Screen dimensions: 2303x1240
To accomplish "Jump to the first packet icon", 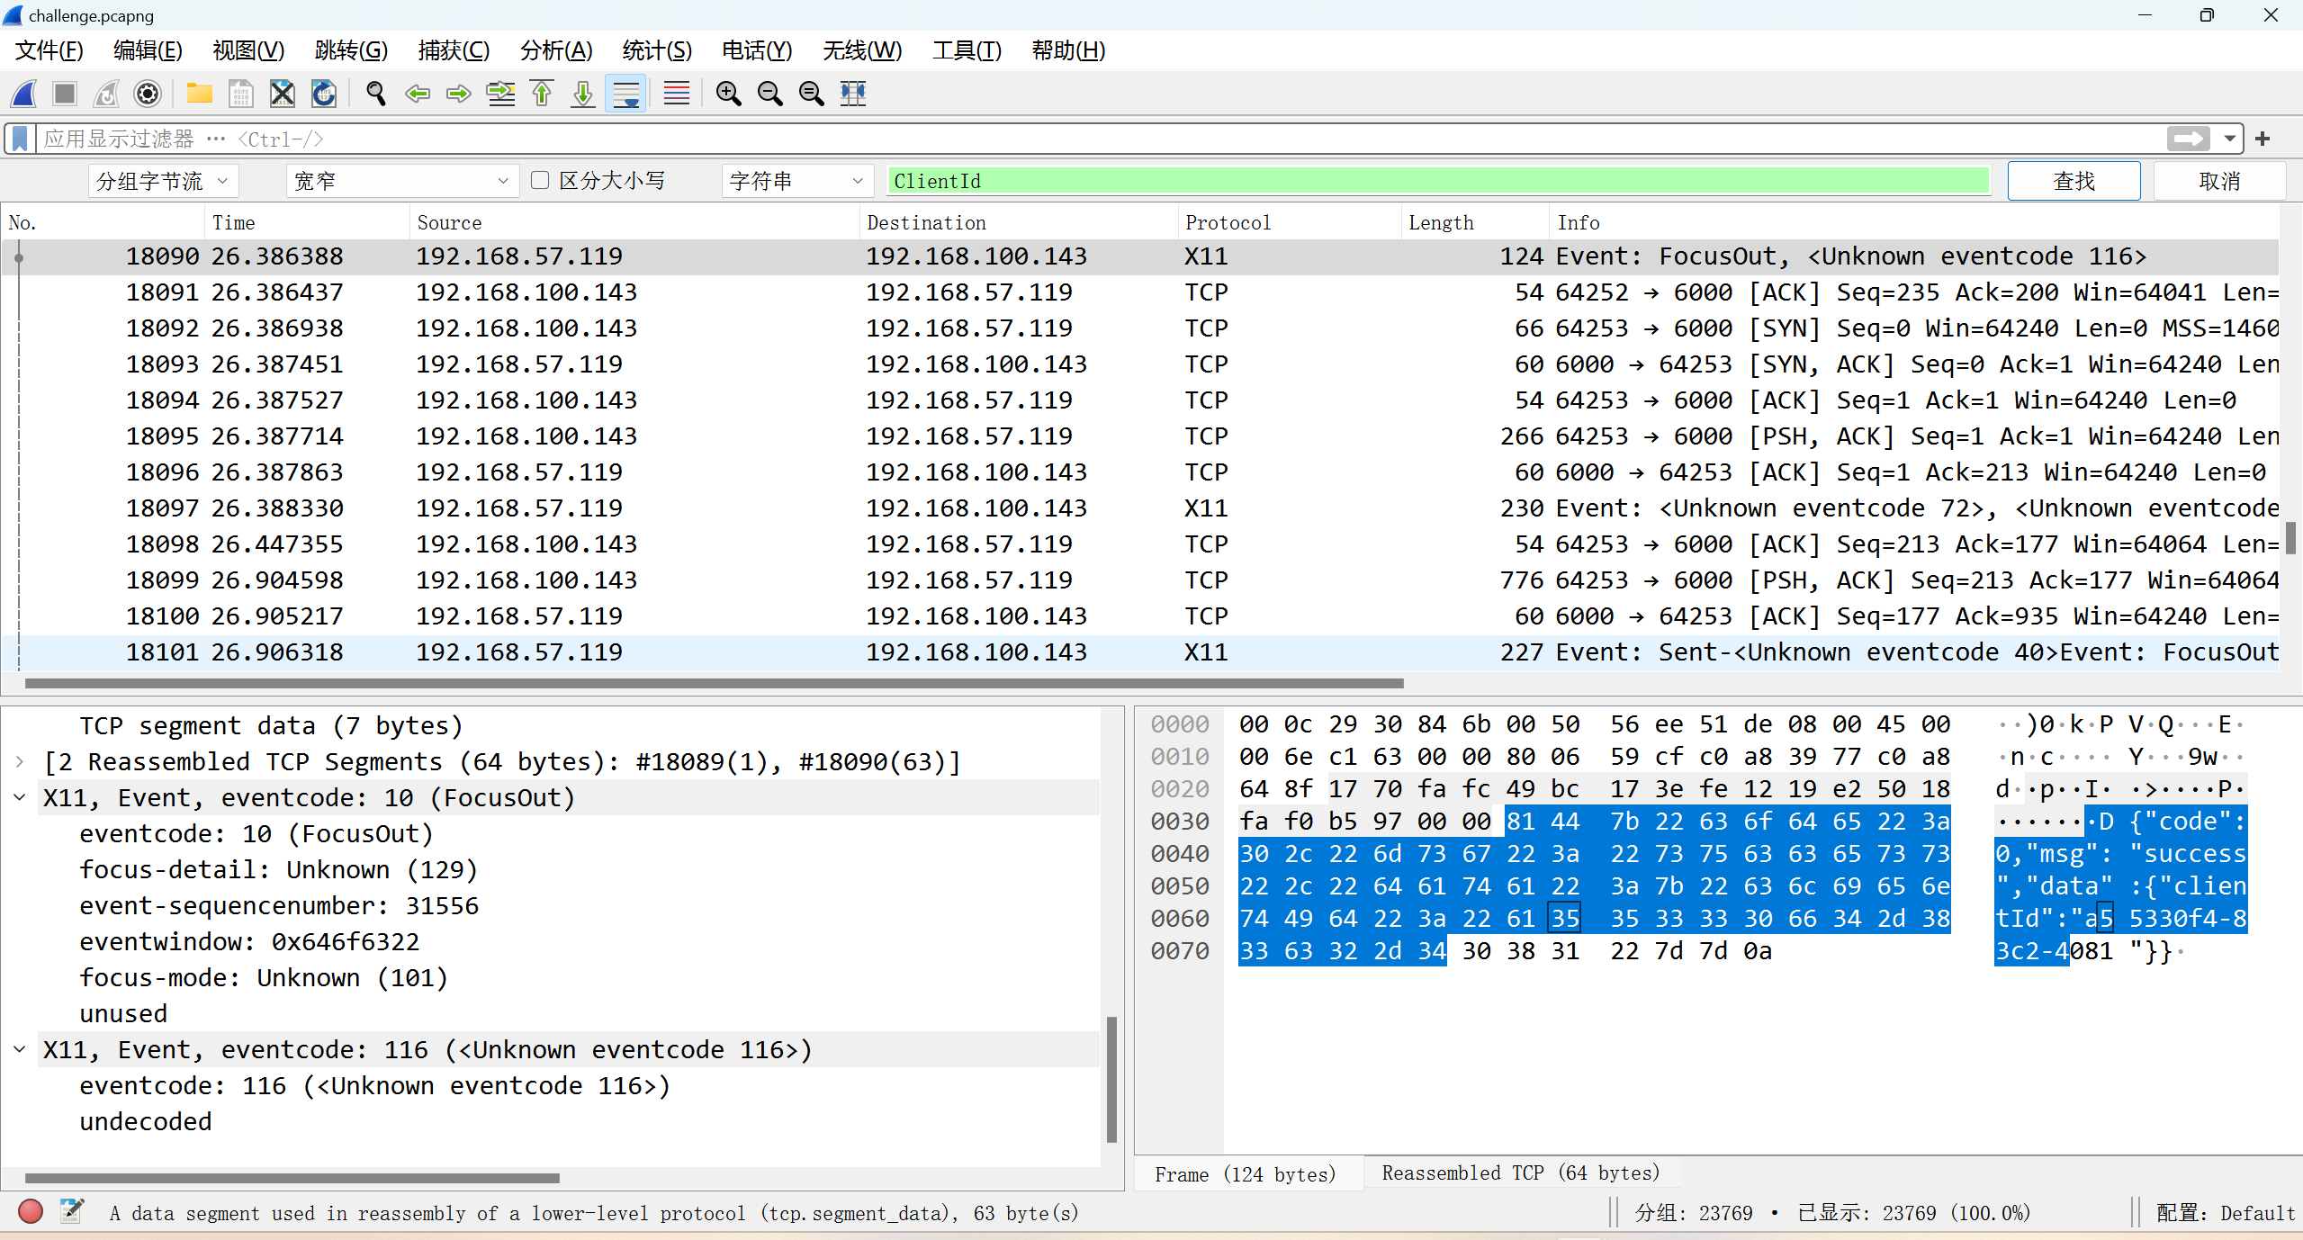I will [542, 94].
